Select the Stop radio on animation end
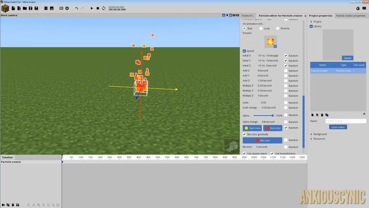 (x=244, y=28)
